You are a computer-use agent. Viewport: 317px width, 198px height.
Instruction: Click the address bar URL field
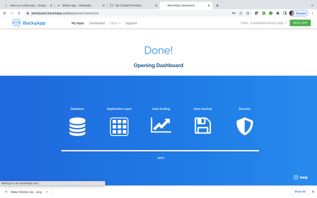pos(124,13)
